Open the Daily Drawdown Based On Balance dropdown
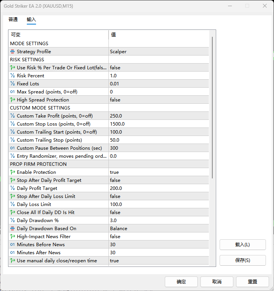The height and width of the screenshot is (291, 274). coord(159,228)
